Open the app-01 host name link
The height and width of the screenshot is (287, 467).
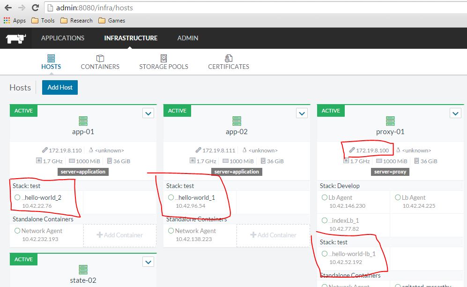click(x=83, y=132)
